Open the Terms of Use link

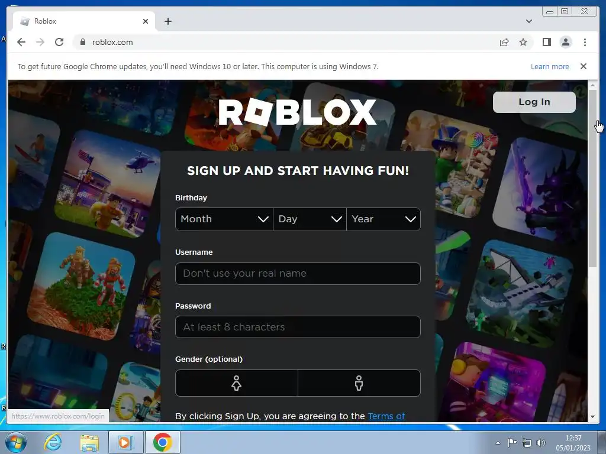[x=386, y=416]
